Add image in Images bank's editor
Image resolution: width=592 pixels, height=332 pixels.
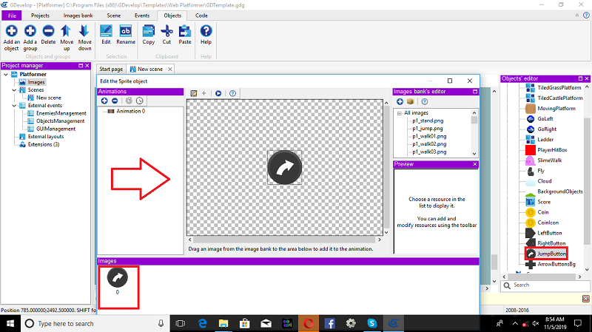(400, 101)
